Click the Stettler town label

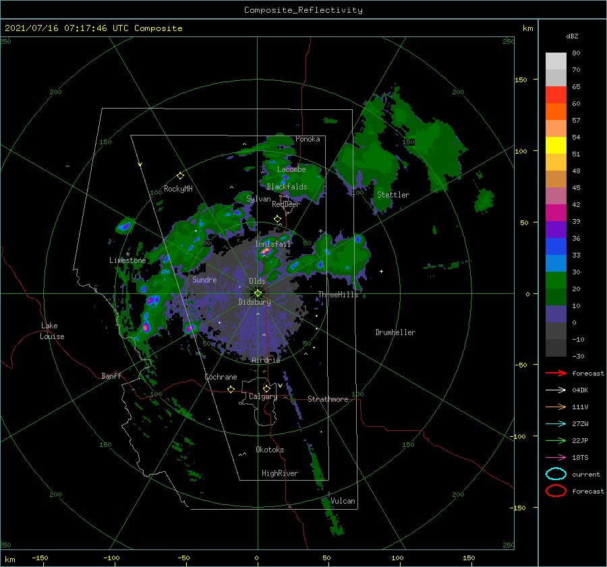pos(393,195)
